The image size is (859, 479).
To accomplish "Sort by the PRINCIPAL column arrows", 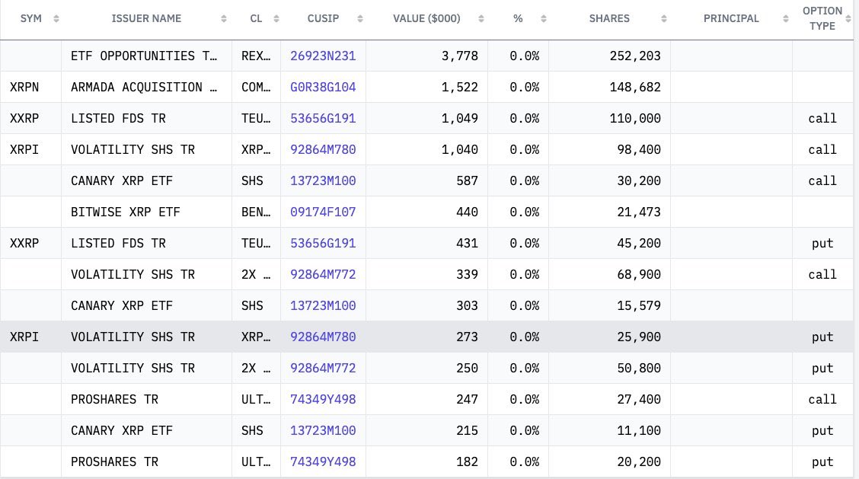I will tap(786, 18).
